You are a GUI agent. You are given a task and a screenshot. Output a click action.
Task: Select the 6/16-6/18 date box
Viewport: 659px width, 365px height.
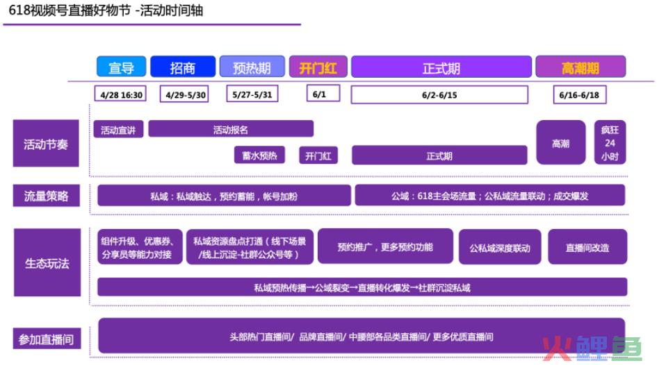[x=580, y=95]
